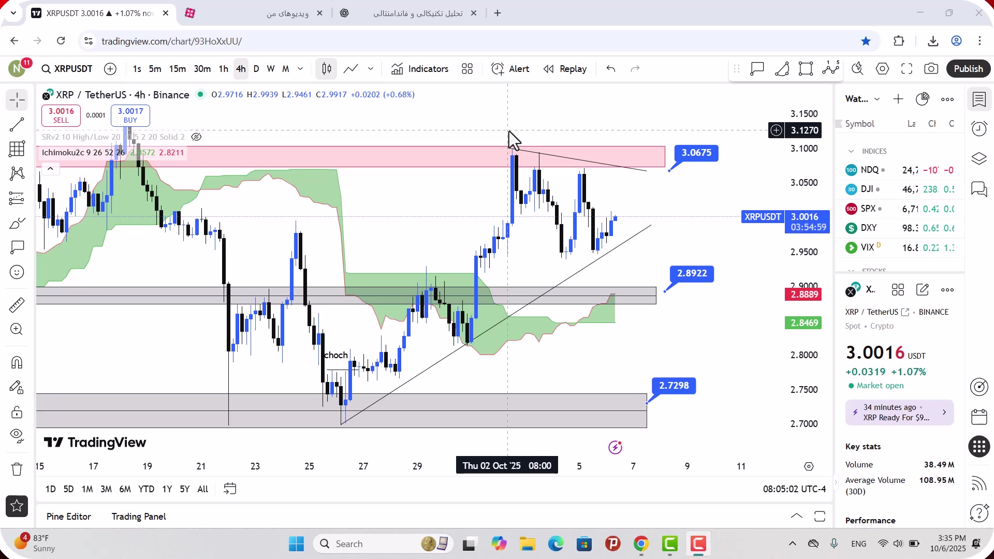Open the Alerts clock sidebar icon

979,128
